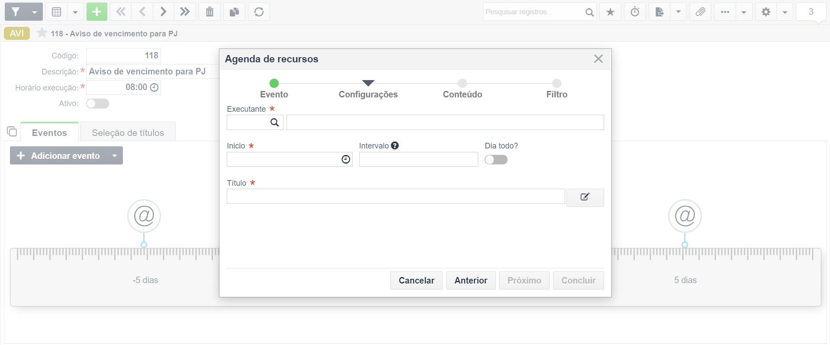This screenshot has height=345, width=830.
Task: Open the Inicio time picker clock
Action: [346, 159]
